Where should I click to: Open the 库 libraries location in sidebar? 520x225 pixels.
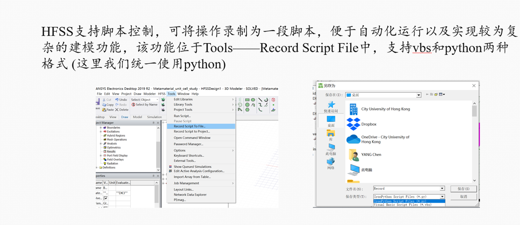click(331, 136)
